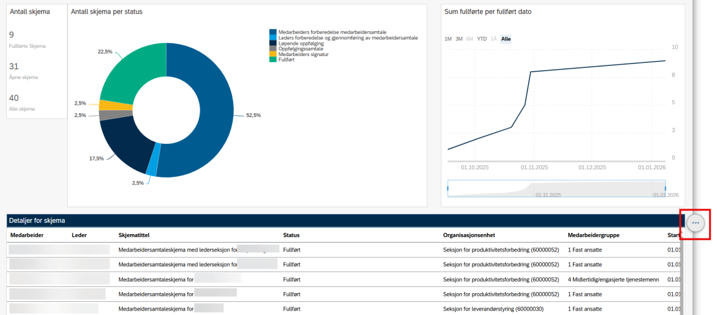Click legend entry Oppfølgingssamtale
Image resolution: width=717 pixels, height=315 pixels.
pyautogui.click(x=301, y=49)
